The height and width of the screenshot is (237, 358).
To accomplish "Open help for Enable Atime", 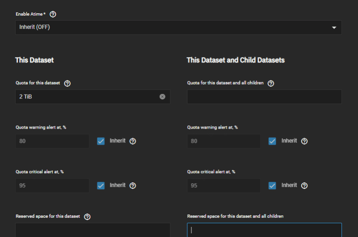I will [53, 14].
